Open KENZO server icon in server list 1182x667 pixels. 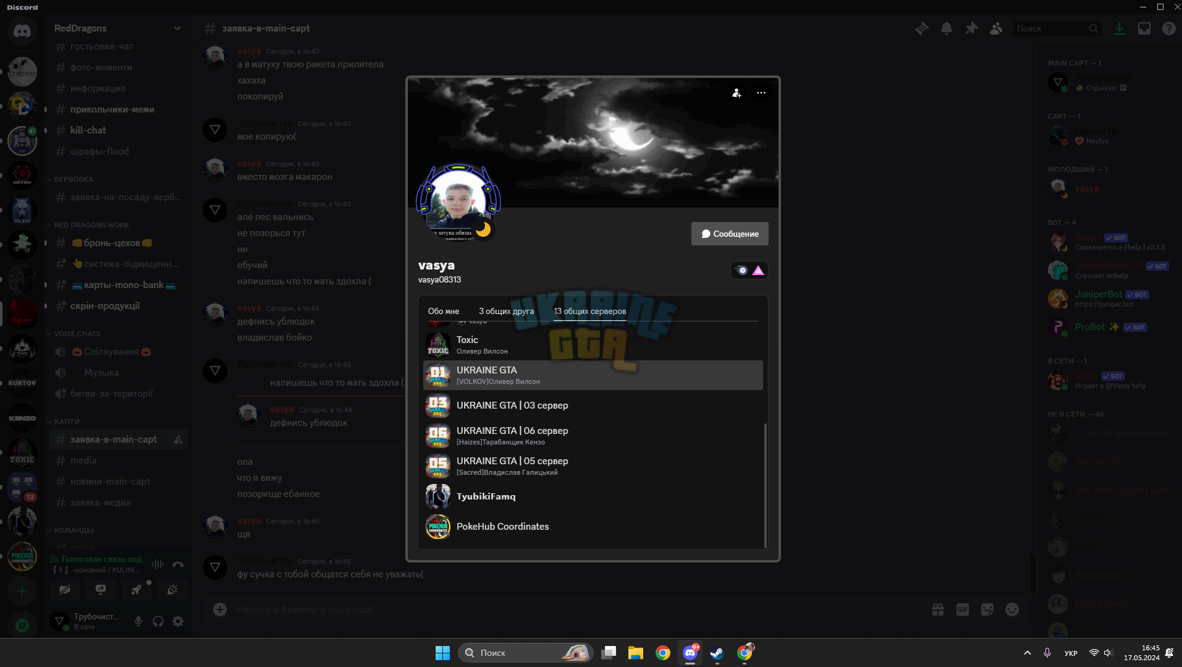pyautogui.click(x=22, y=418)
